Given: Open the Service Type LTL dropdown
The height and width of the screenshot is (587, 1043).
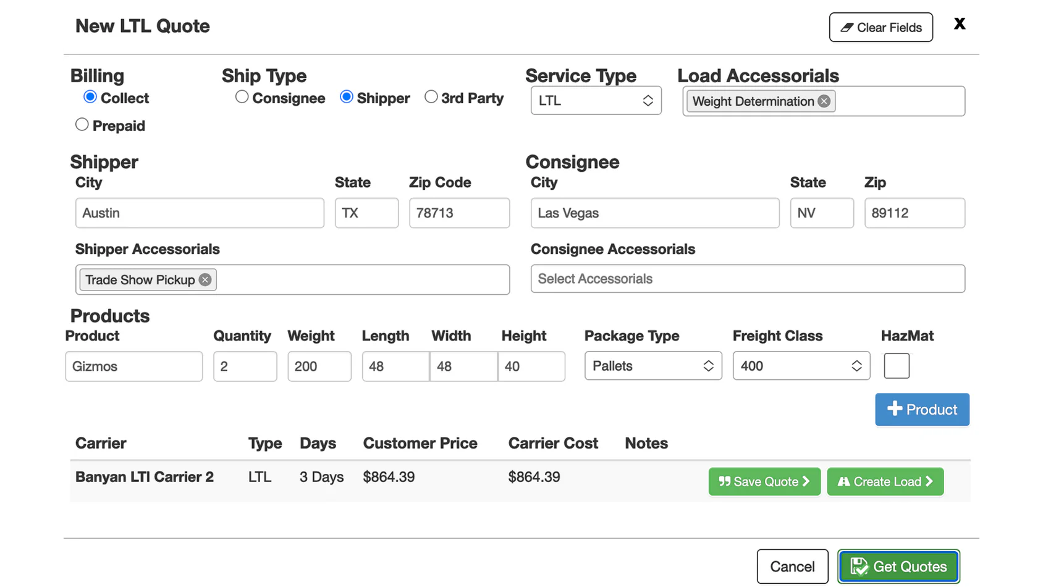Looking at the screenshot, I should (596, 101).
